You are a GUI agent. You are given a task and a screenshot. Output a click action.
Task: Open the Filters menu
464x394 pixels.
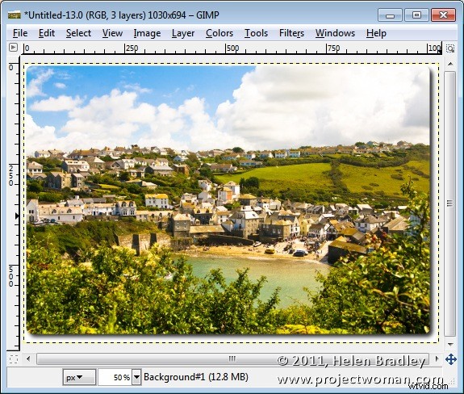[292, 33]
